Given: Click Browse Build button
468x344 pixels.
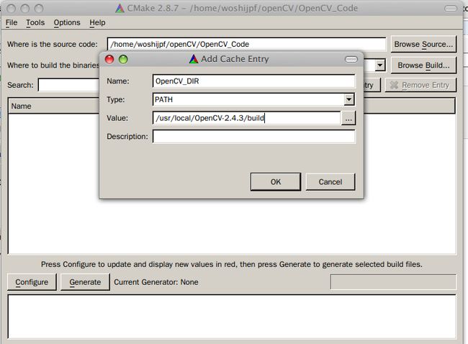Looking at the screenshot, I should (x=423, y=65).
